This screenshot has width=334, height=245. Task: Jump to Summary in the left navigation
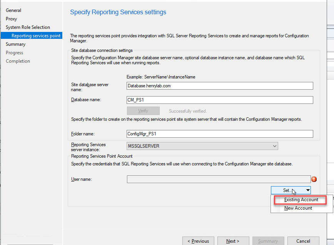15,44
